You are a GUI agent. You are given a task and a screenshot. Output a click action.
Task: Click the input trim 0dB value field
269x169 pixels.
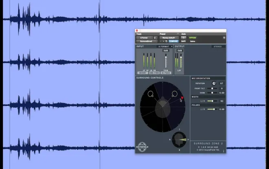pyautogui.click(x=166, y=50)
